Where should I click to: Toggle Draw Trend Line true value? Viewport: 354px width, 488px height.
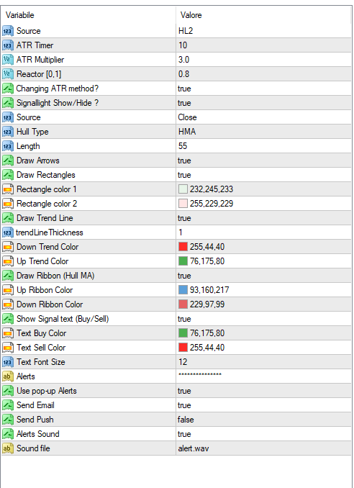pos(184,218)
